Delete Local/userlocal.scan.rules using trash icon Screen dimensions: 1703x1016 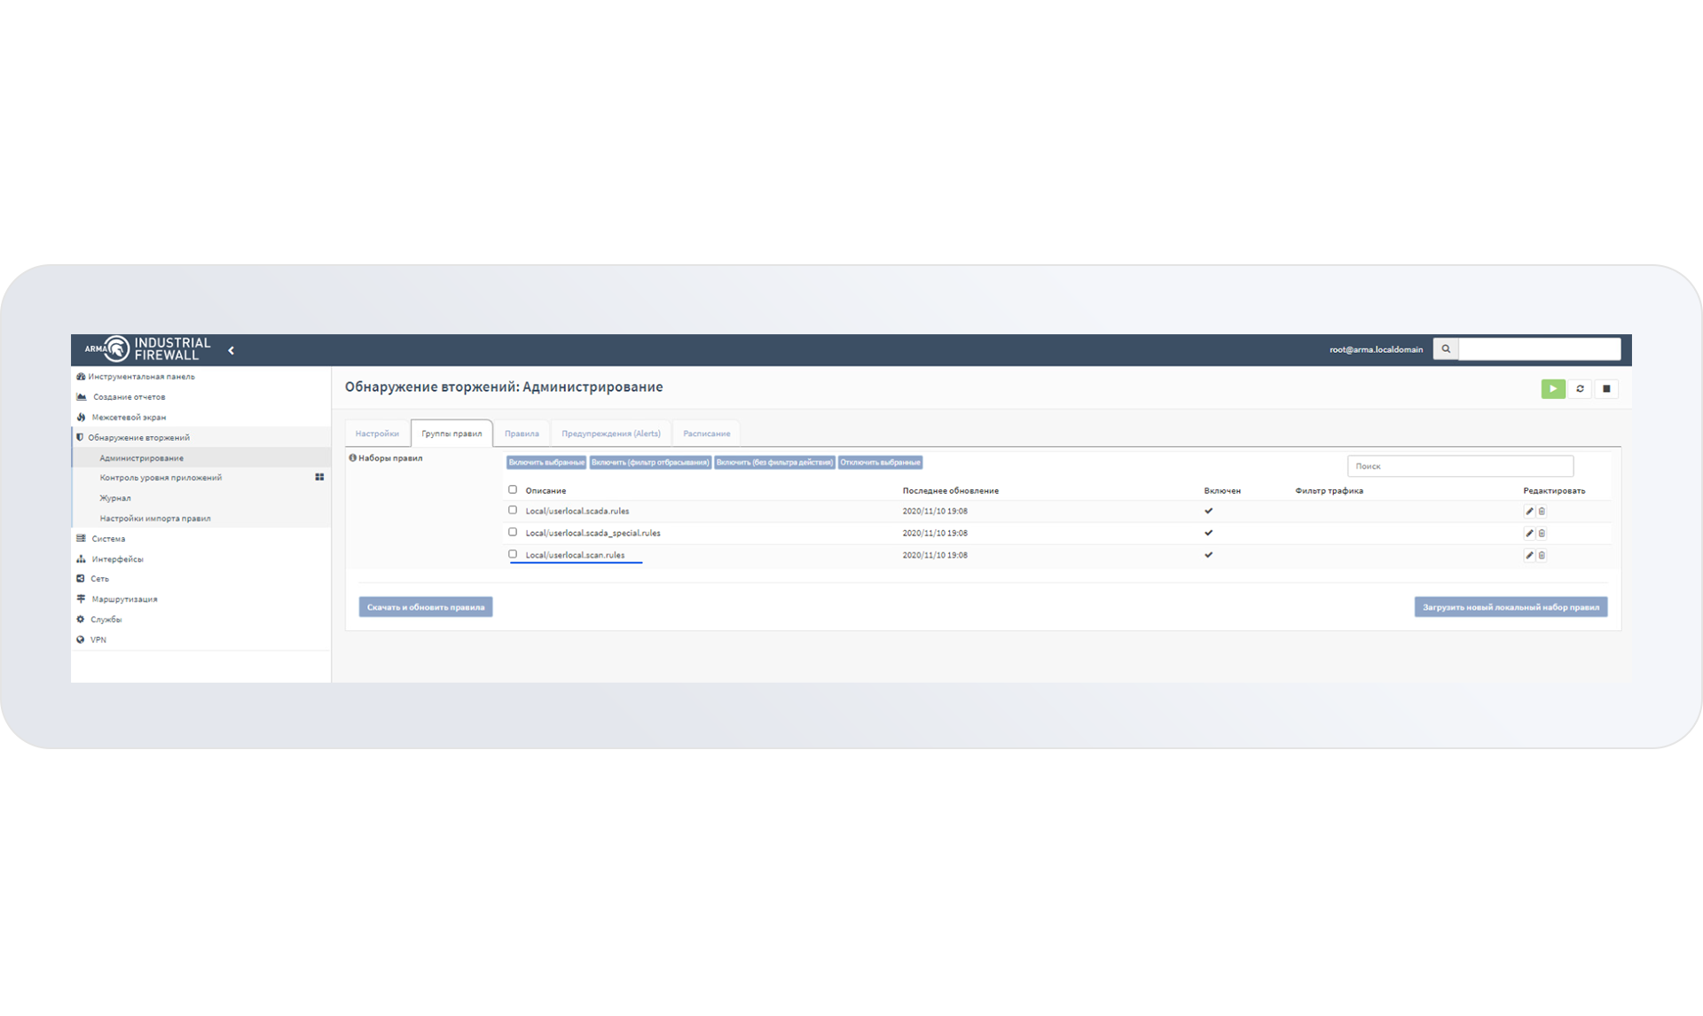pos(1542,556)
